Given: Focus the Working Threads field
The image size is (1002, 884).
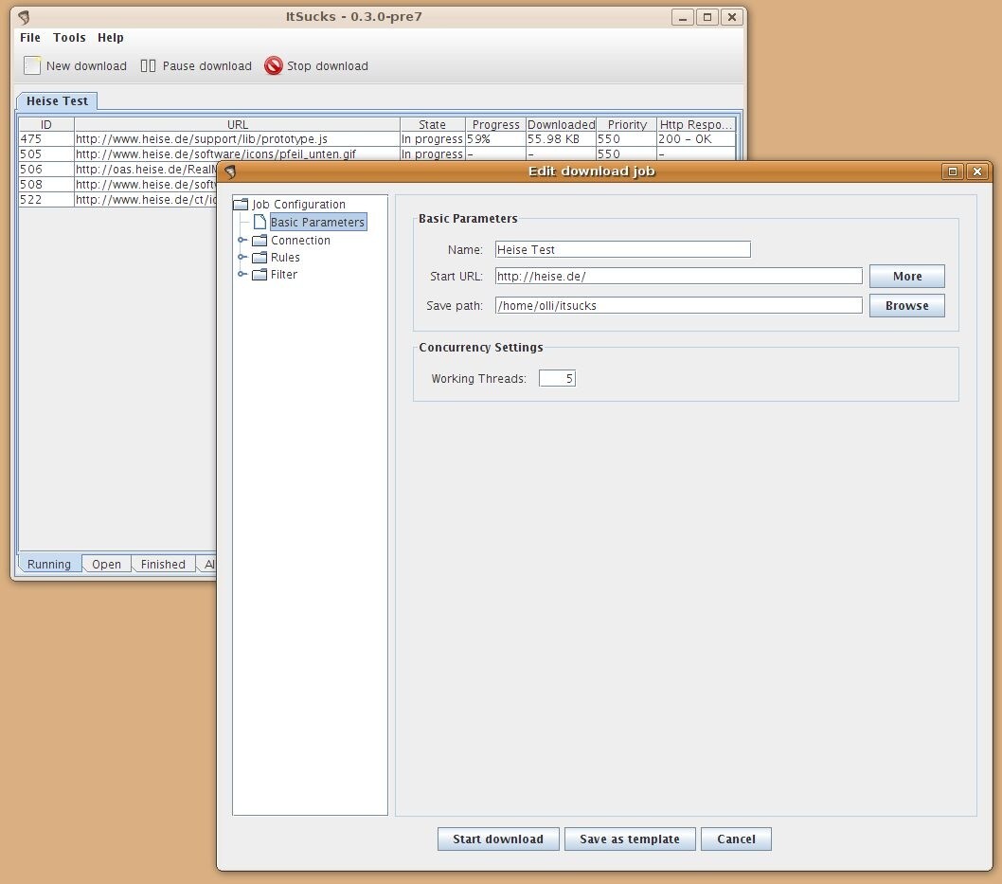Looking at the screenshot, I should click(557, 379).
